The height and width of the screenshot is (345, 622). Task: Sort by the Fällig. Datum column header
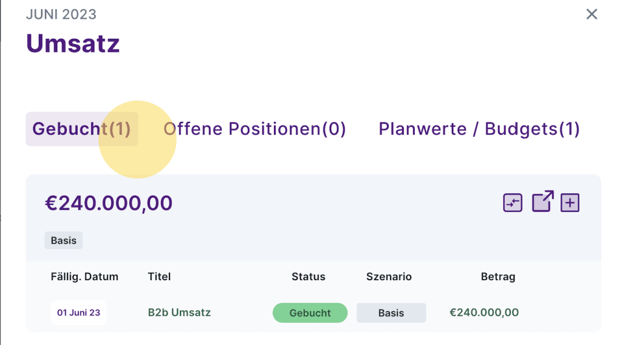click(x=84, y=276)
